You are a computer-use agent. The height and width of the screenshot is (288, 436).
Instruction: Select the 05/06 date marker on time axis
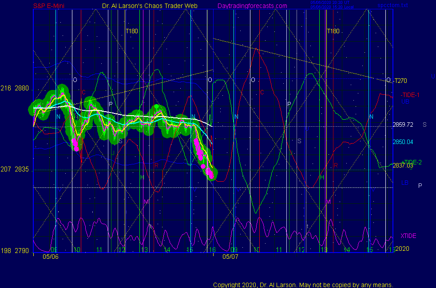pyautogui.click(x=50, y=256)
